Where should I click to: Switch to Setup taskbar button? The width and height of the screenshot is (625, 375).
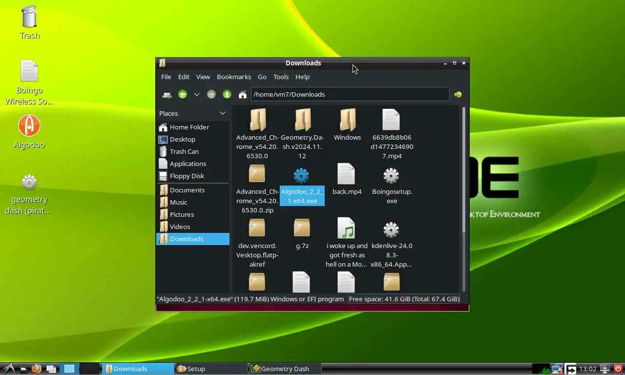(x=211, y=369)
